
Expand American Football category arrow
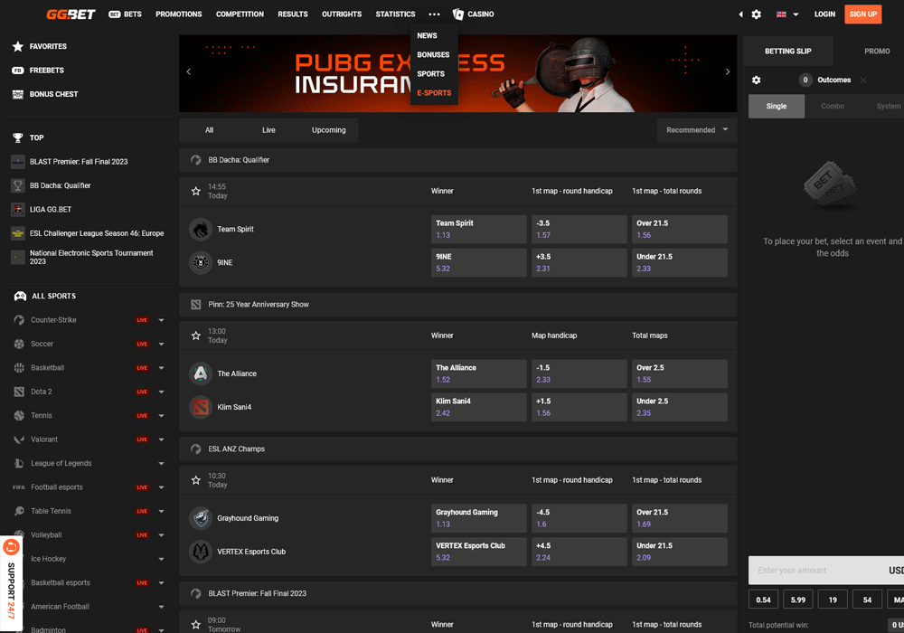pos(162,607)
